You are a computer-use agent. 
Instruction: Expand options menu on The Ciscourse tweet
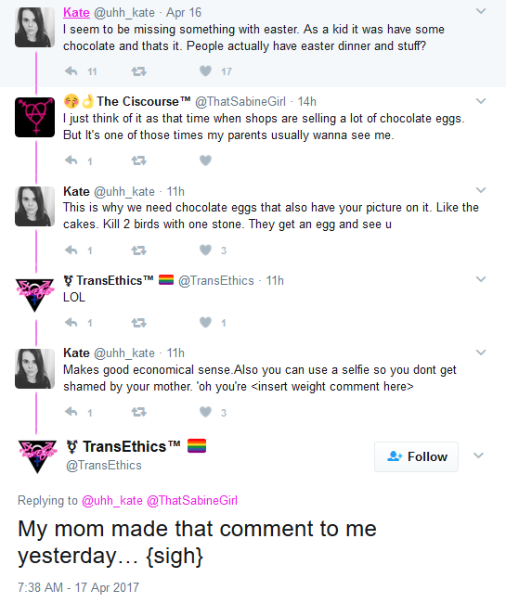(481, 101)
